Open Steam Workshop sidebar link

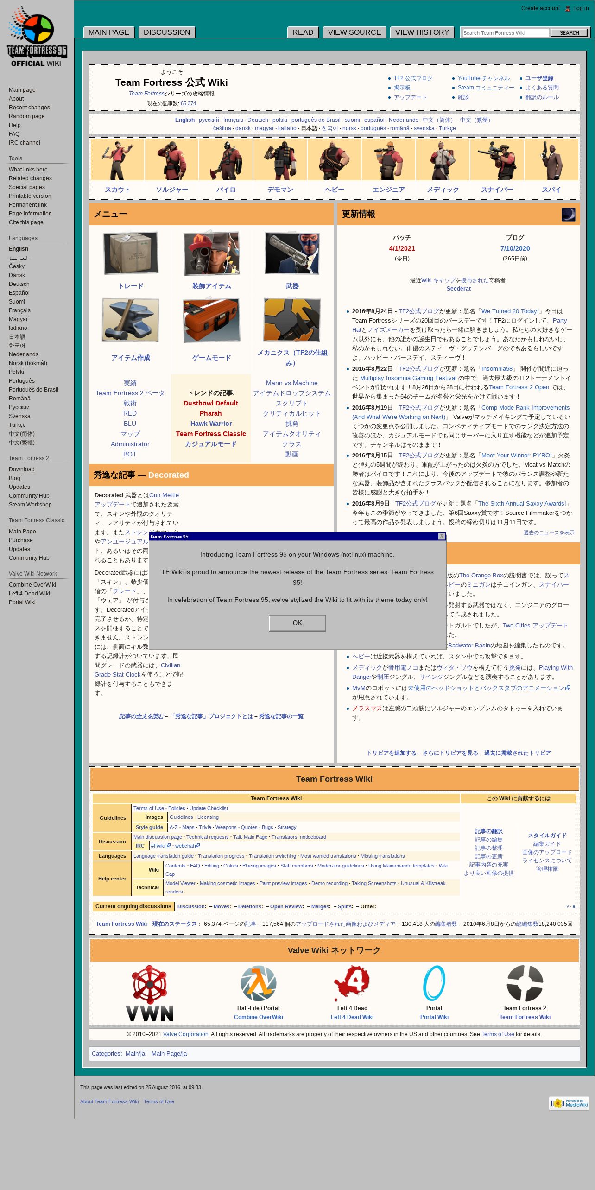point(30,505)
